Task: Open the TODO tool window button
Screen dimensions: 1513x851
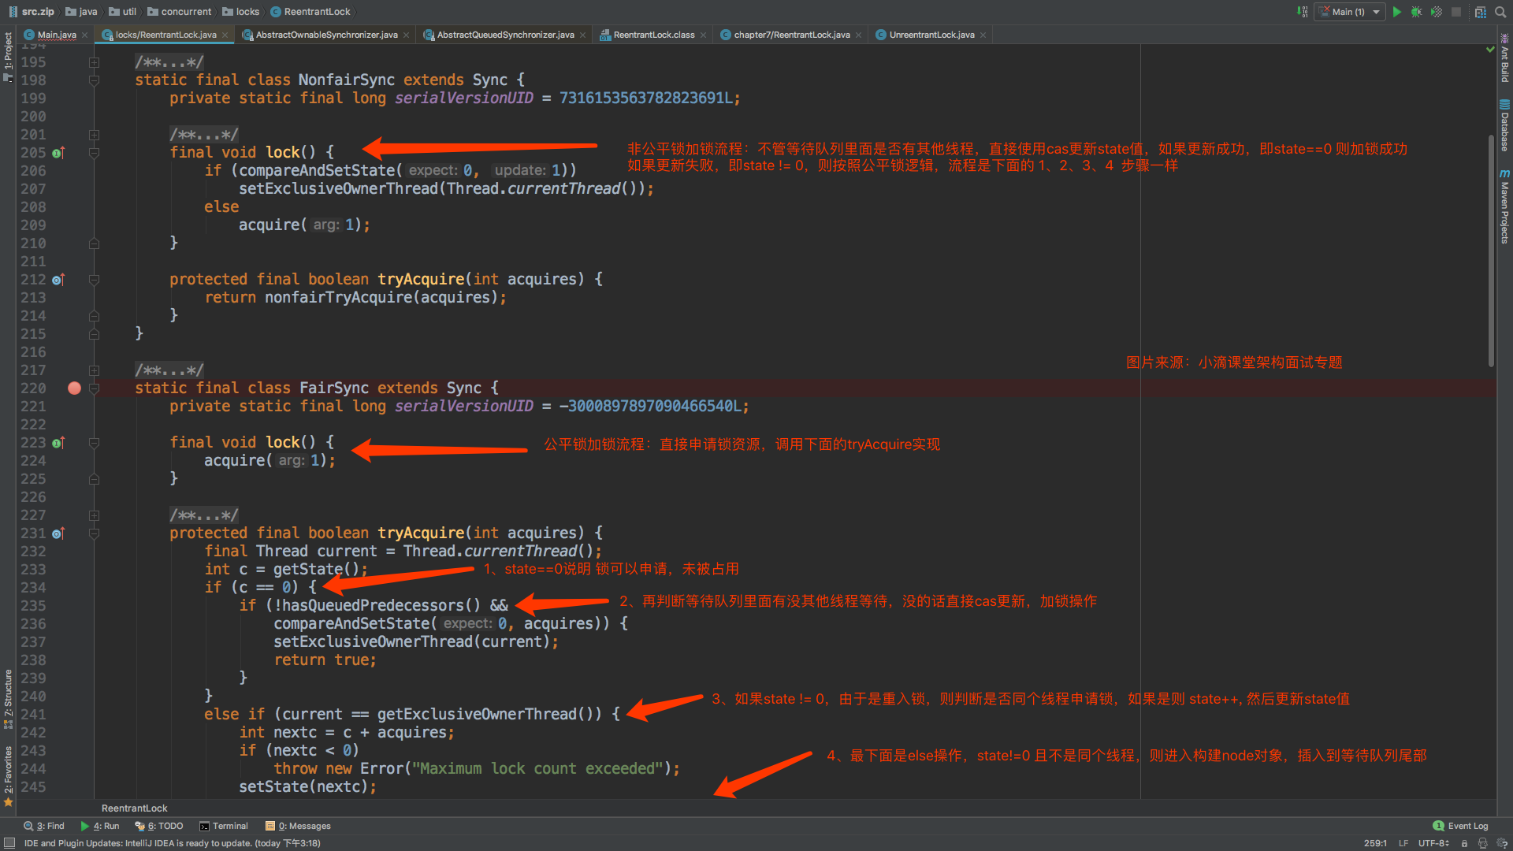Action: [159, 826]
